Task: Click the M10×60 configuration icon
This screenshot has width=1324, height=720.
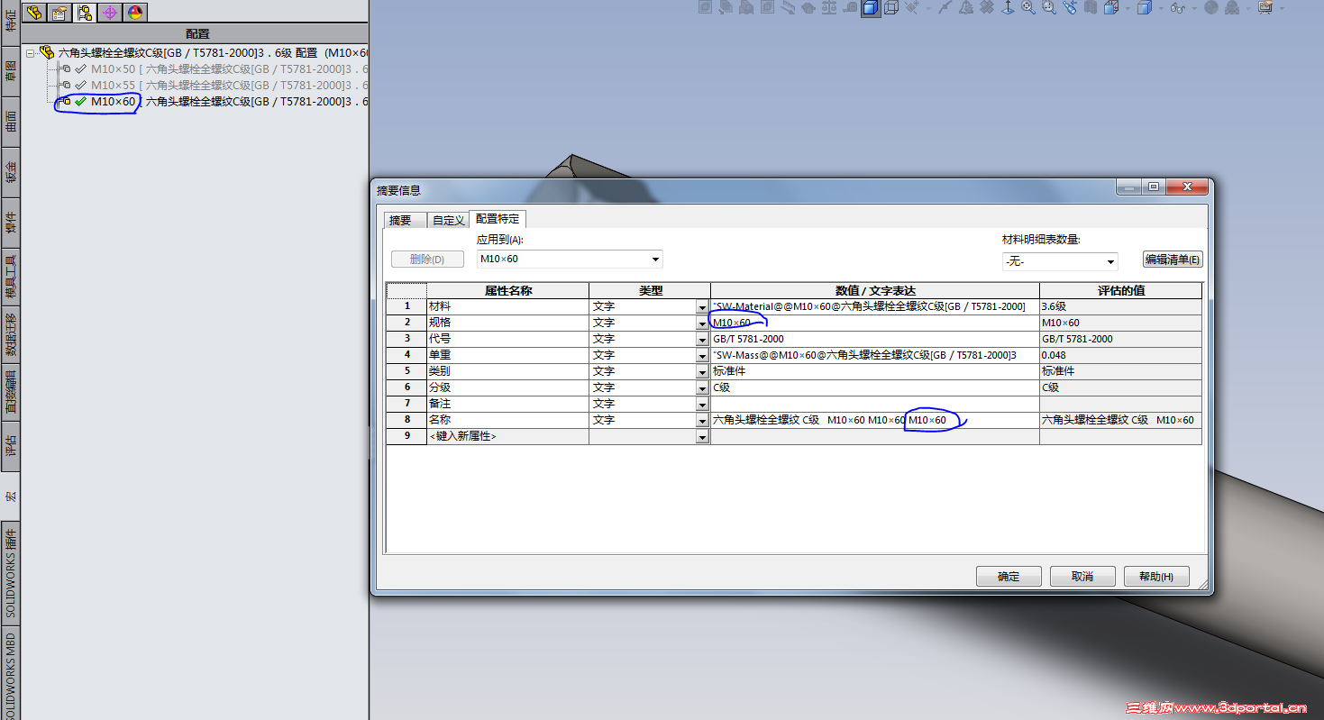Action: pyautogui.click(x=64, y=102)
